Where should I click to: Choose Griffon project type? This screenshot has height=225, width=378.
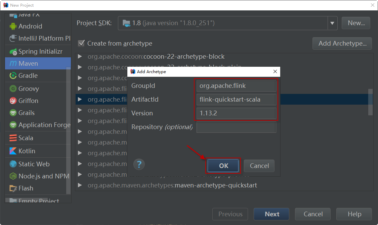[38, 101]
